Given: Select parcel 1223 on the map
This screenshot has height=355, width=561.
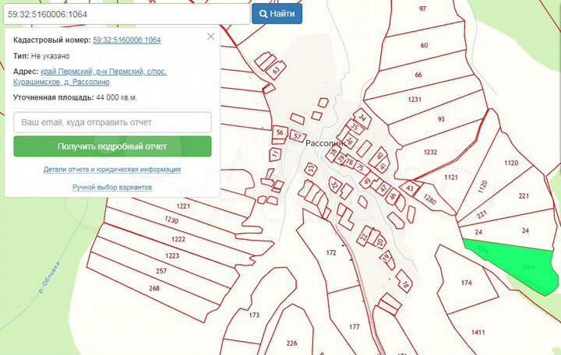Looking at the screenshot, I should point(172,255).
